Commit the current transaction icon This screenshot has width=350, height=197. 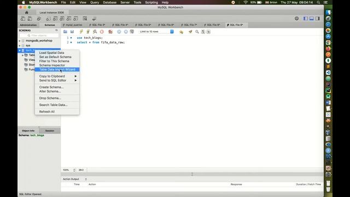119,32
